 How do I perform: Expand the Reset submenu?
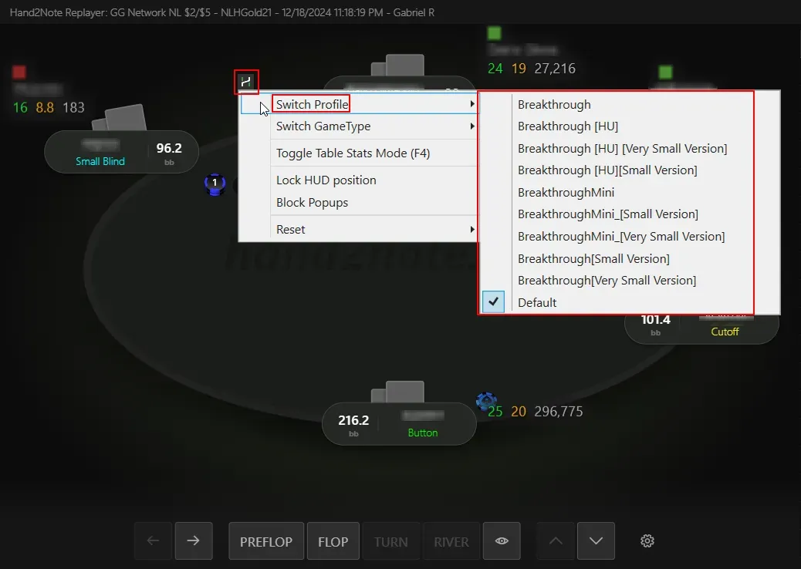point(291,229)
